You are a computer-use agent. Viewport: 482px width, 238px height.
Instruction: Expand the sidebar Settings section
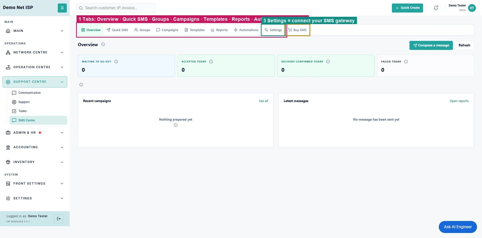tap(35, 198)
